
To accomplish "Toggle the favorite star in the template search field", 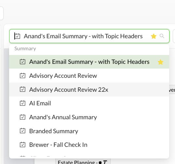I will pyautogui.click(x=154, y=36).
